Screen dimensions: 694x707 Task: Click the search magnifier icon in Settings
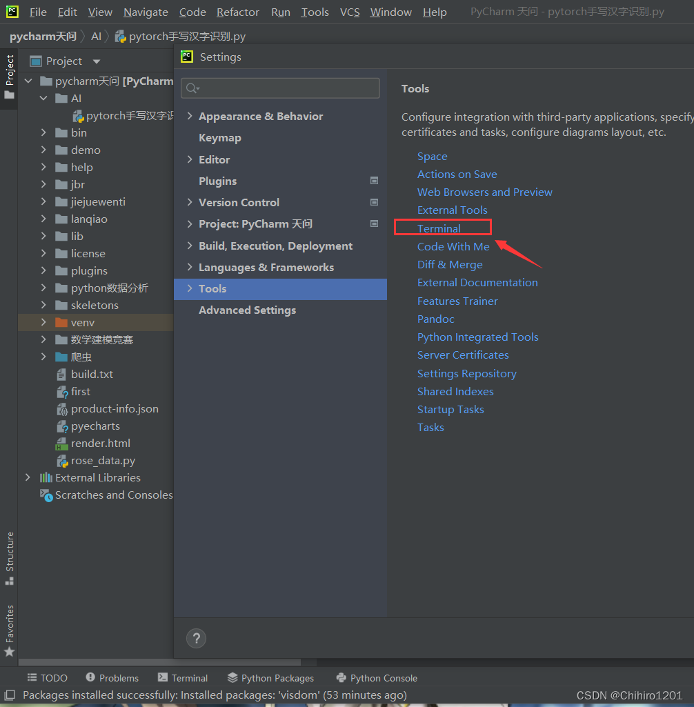click(192, 88)
